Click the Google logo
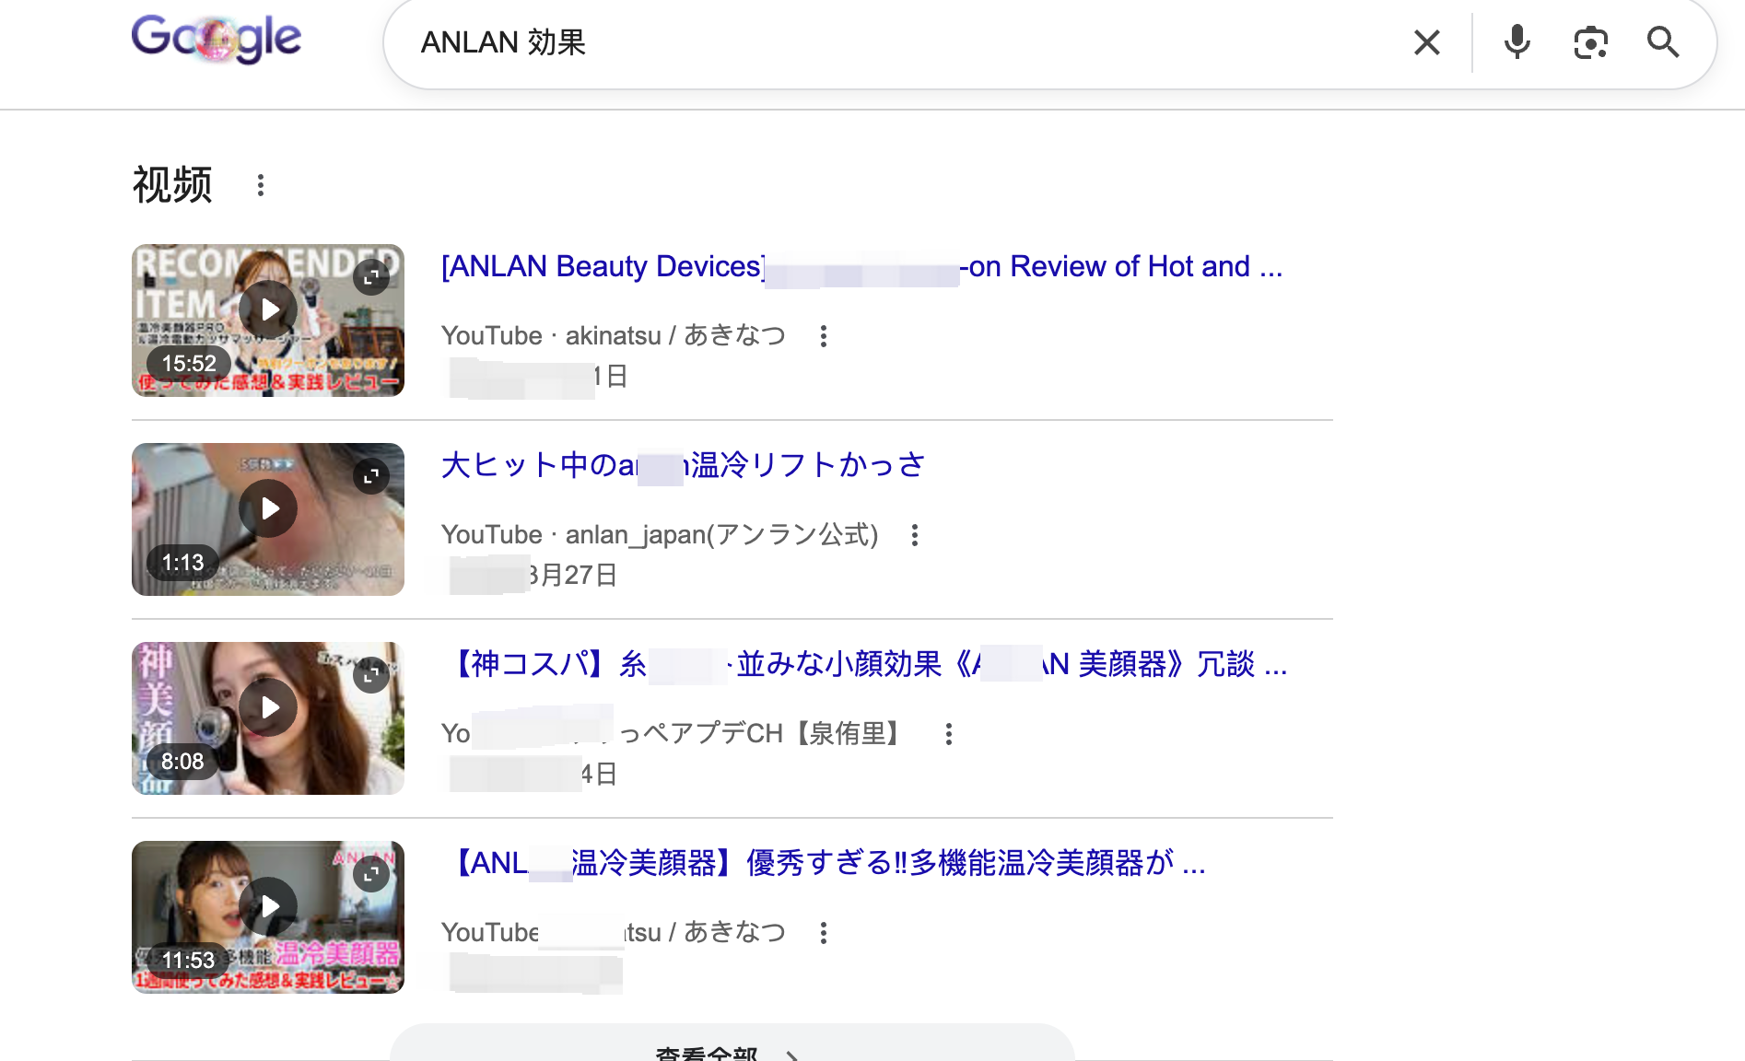Image resolution: width=1745 pixels, height=1061 pixels. point(217,39)
